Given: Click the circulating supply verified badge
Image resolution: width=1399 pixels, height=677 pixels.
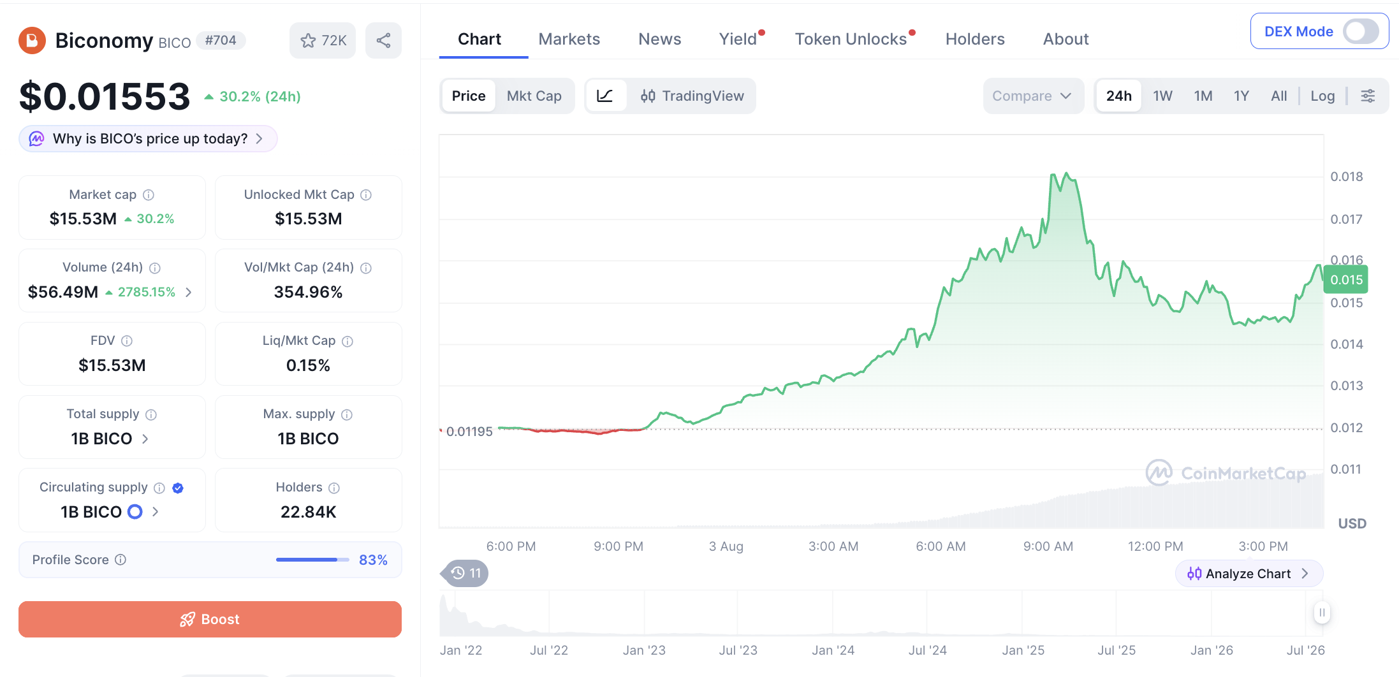Looking at the screenshot, I should pos(178,488).
